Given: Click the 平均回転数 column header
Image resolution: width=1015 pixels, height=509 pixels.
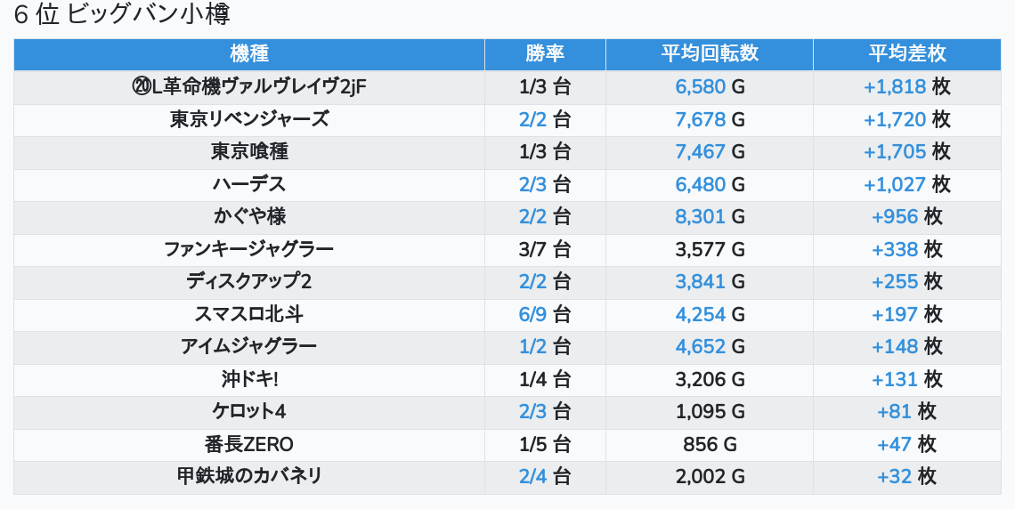Looking at the screenshot, I should [x=710, y=54].
